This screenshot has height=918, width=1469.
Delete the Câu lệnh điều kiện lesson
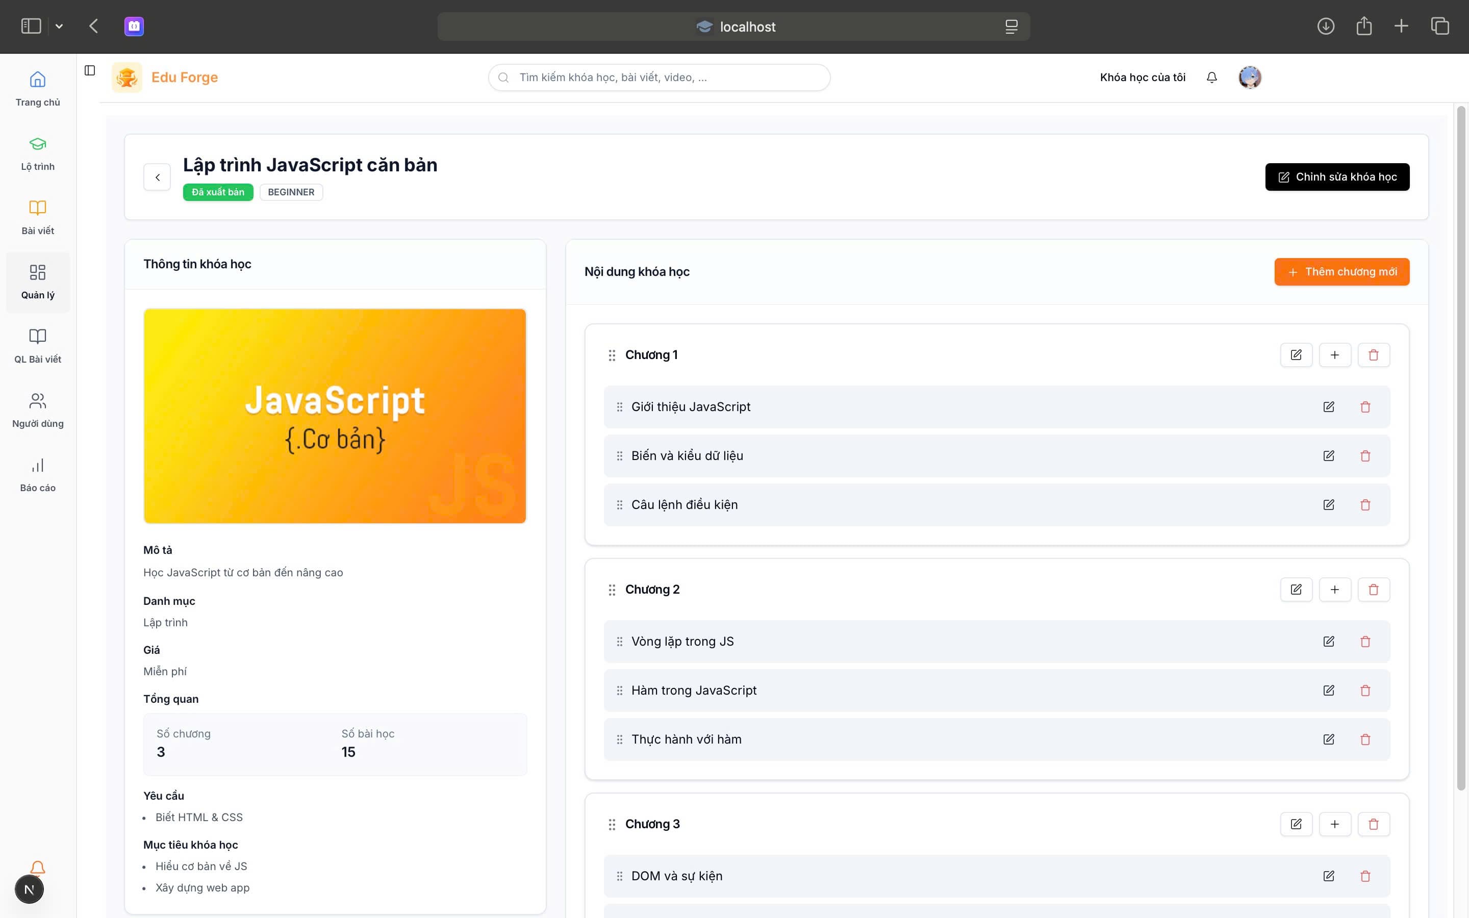coord(1365,504)
